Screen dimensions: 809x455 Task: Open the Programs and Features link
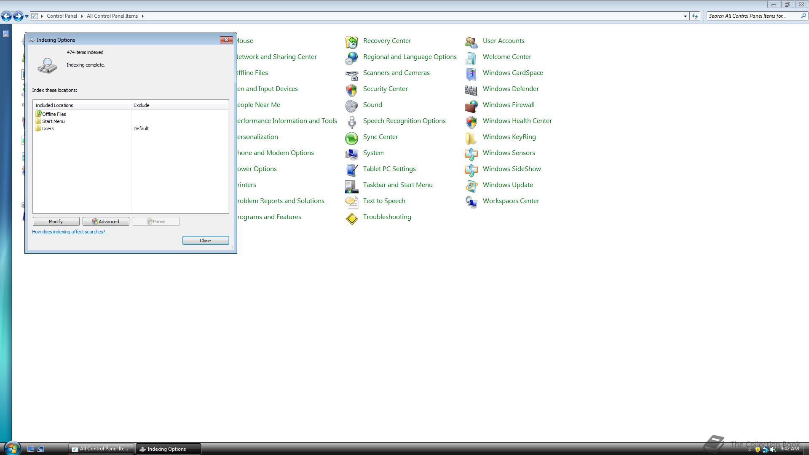268,217
